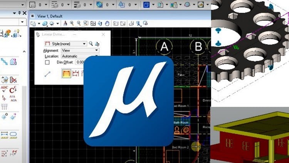Click grid bubble A on the drawing
Viewport: 289px width, 163px height.
pyautogui.click(x=165, y=47)
